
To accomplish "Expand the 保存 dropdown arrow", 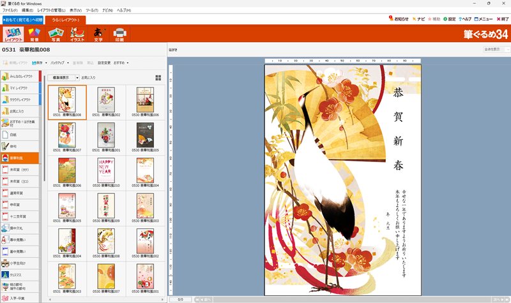I will [46, 63].
